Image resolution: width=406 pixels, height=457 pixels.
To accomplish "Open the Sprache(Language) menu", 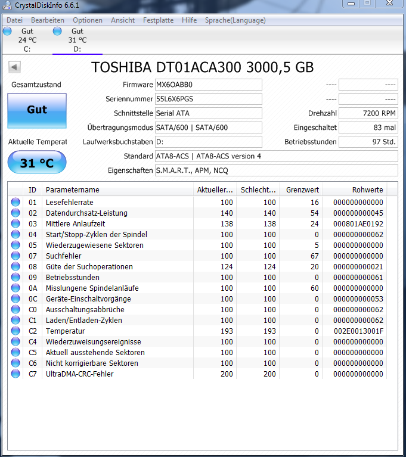I will pyautogui.click(x=235, y=20).
